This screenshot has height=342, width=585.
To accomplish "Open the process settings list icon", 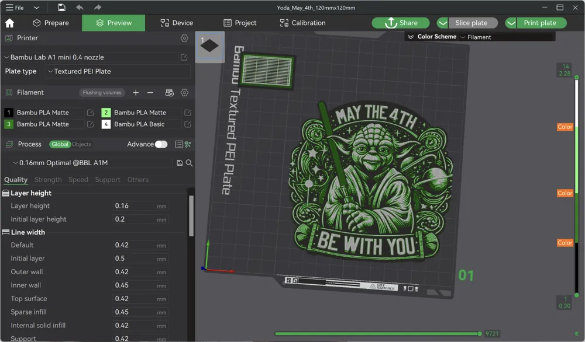I will (x=178, y=144).
